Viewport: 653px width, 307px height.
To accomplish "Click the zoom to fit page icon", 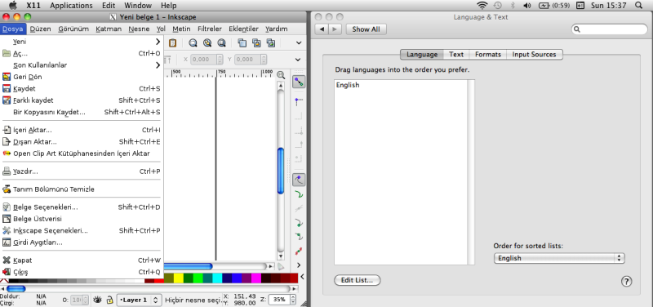I will tap(221, 42).
